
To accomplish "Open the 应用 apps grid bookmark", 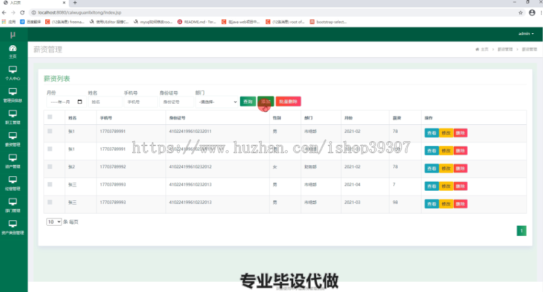I will 8,22.
